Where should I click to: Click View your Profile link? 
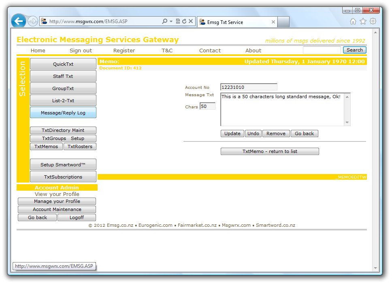point(57,194)
